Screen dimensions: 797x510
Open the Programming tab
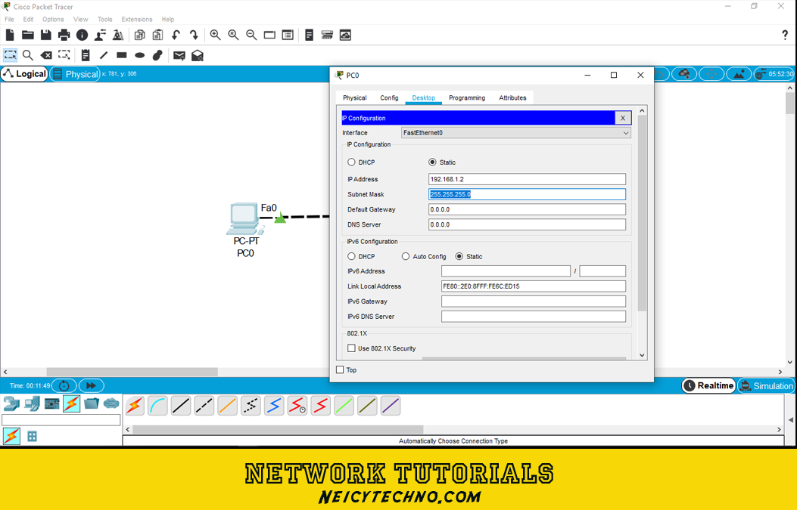tap(466, 98)
